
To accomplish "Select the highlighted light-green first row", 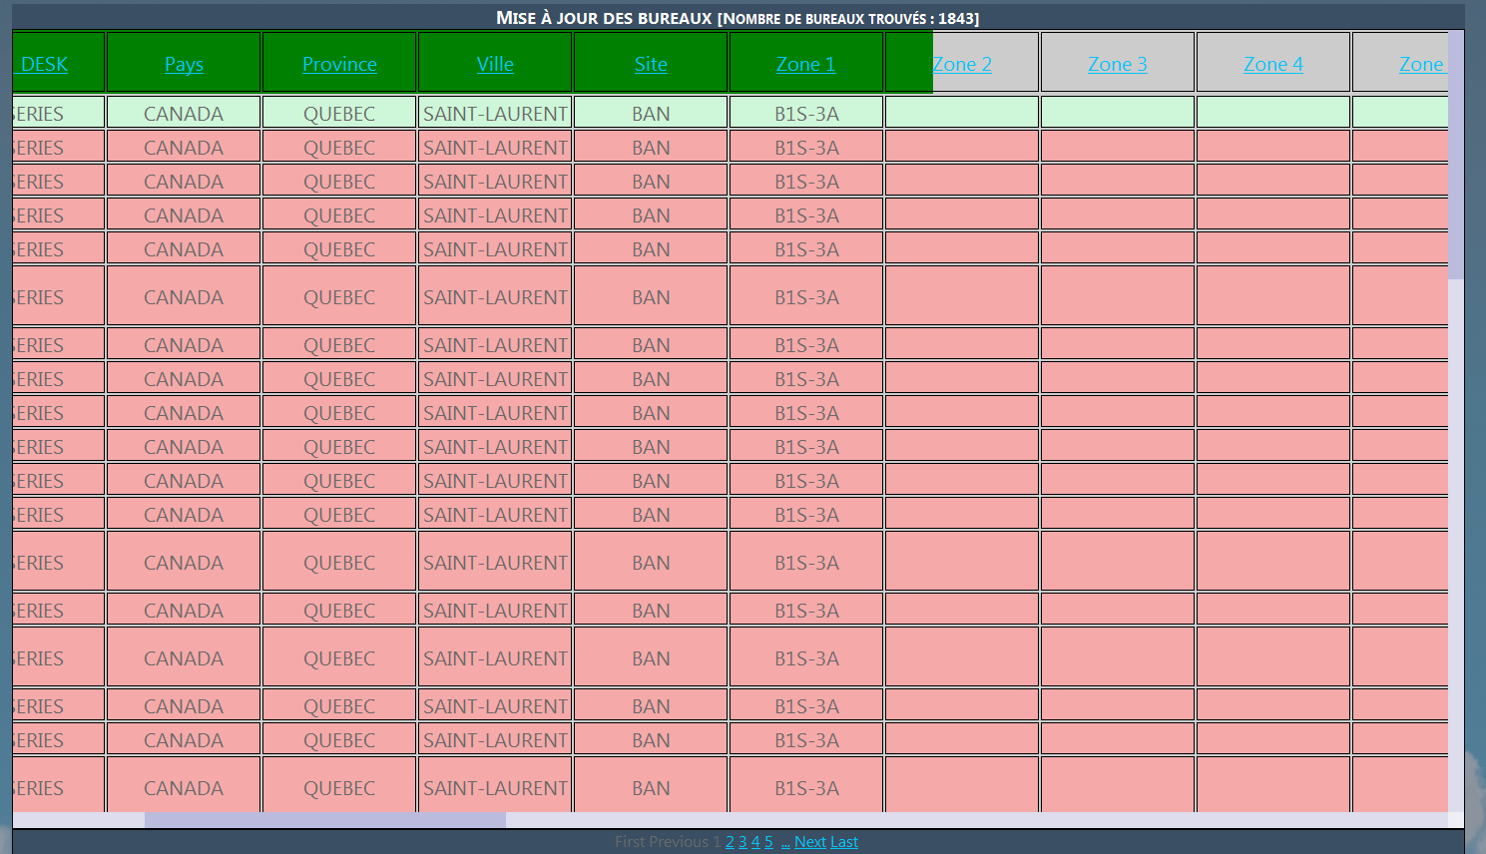I will [x=495, y=113].
